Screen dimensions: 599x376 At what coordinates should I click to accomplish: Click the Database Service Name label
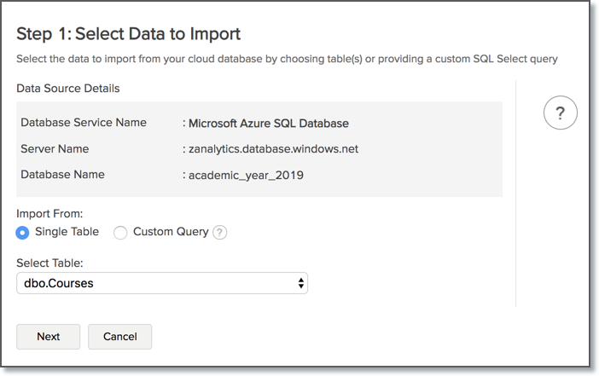[x=83, y=123]
